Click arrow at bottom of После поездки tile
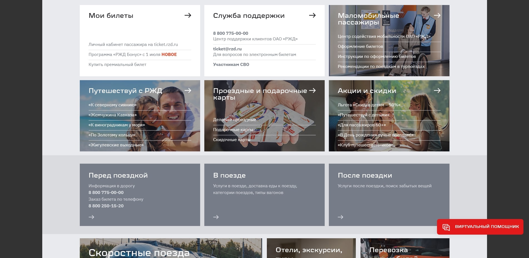Image resolution: width=529 pixels, height=258 pixels. pos(341,217)
